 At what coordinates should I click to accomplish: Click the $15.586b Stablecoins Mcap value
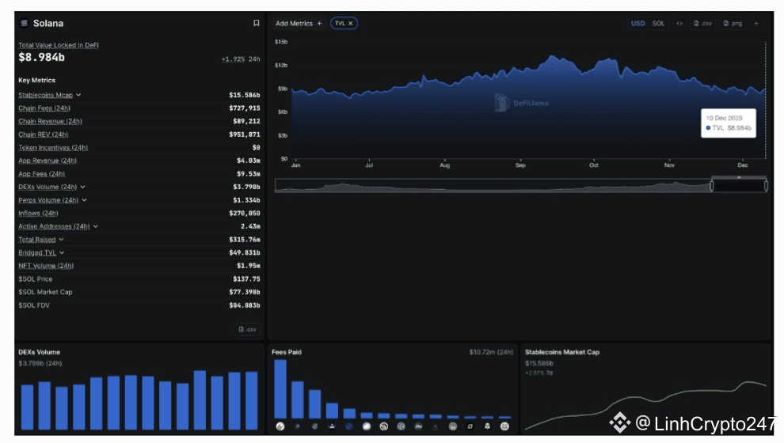245,95
